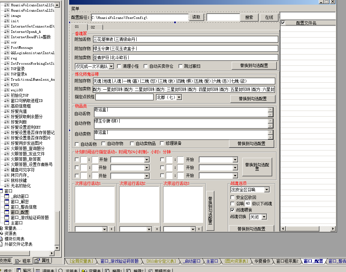
Task: Click the init subroutine icon
Action: [x=7, y=21]
